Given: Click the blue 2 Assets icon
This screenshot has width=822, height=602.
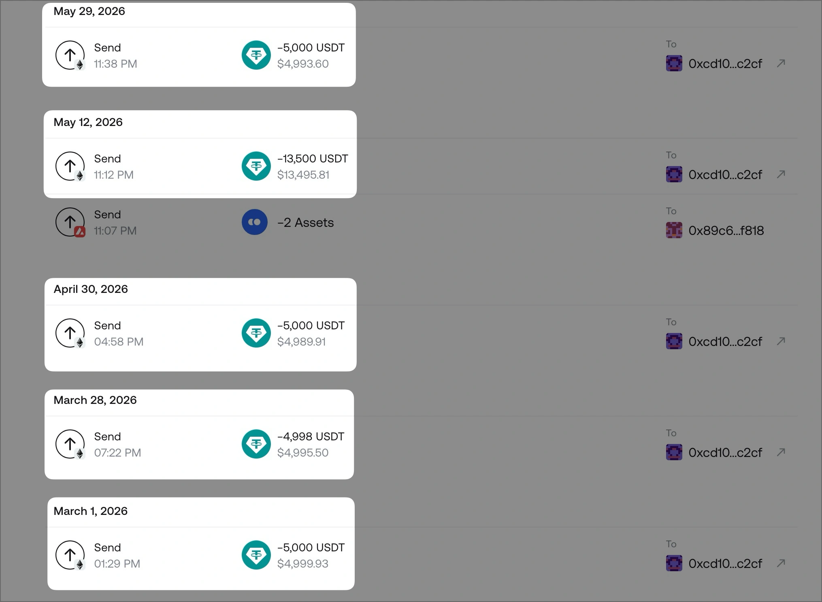Looking at the screenshot, I should click(255, 222).
